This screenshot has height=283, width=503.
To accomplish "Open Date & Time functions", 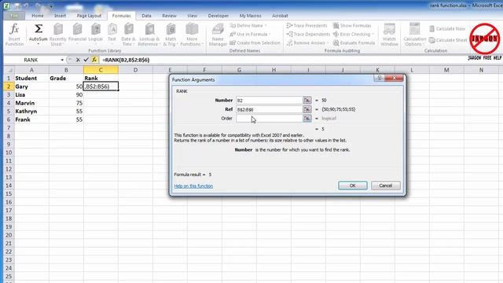I will pyautogui.click(x=128, y=35).
